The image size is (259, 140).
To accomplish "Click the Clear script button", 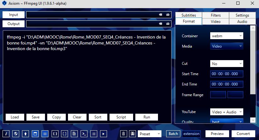I will pos(77,117).
